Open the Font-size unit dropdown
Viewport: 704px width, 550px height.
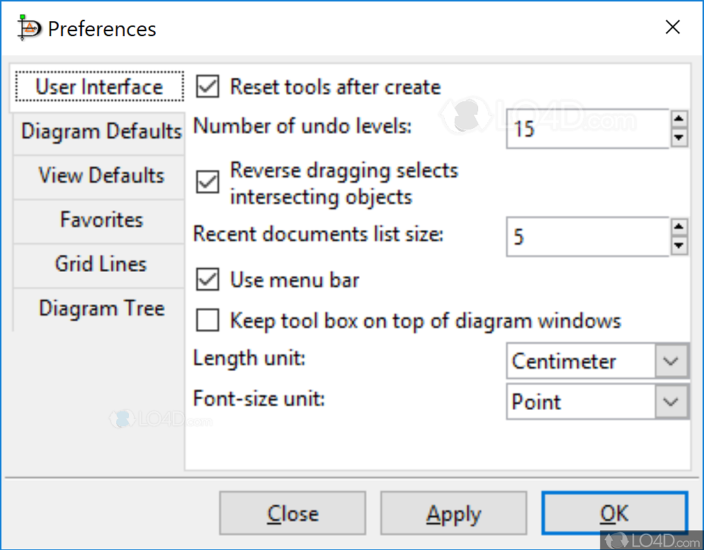pyautogui.click(x=671, y=401)
